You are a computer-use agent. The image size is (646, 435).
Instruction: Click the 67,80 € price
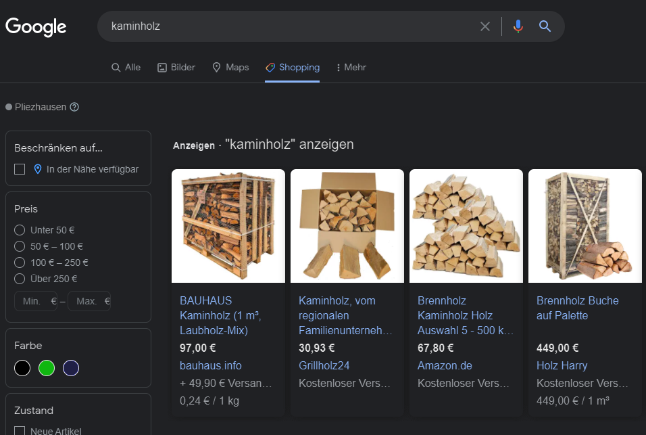point(435,348)
